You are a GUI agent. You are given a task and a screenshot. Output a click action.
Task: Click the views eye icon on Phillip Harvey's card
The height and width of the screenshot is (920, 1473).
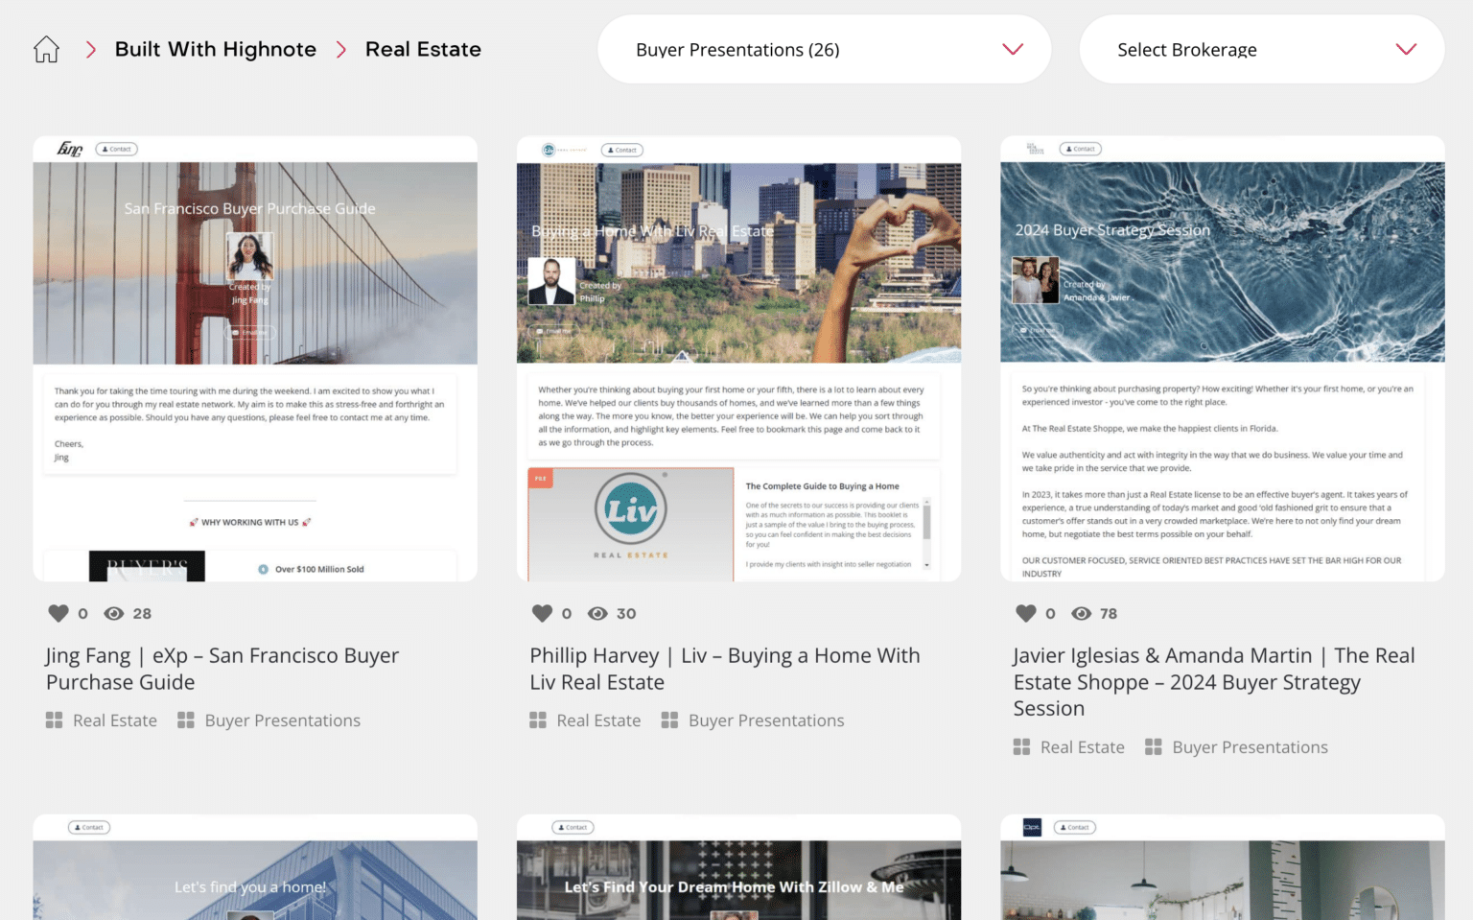(598, 613)
